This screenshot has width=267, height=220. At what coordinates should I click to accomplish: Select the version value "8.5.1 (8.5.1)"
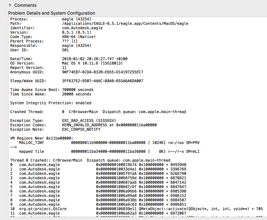coord(76,32)
